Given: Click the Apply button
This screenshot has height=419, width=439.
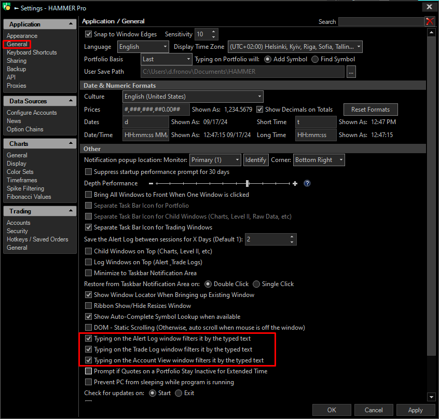Looking at the screenshot, I should [416, 410].
